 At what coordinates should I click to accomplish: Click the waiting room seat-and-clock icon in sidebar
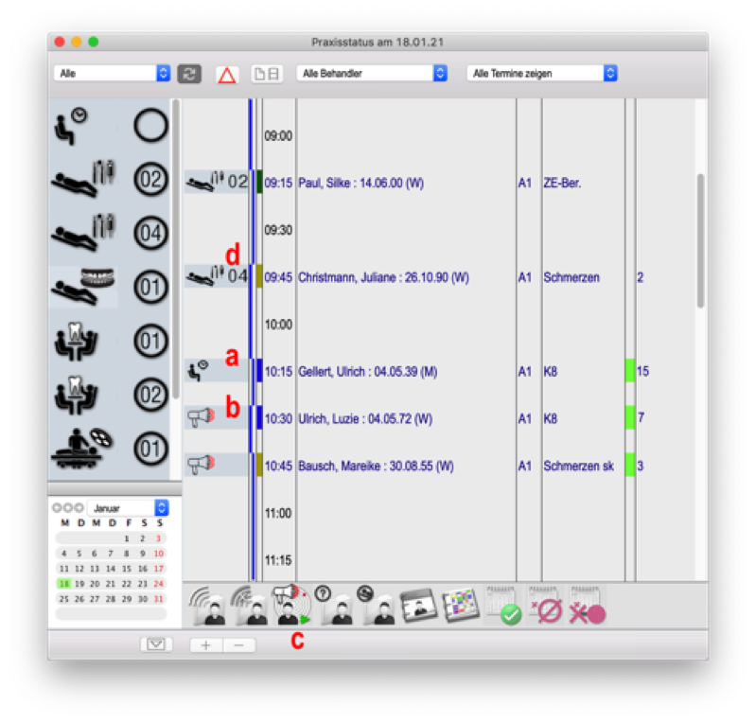pos(69,124)
